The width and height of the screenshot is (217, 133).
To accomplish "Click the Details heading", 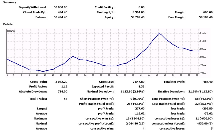I will 8,24.
